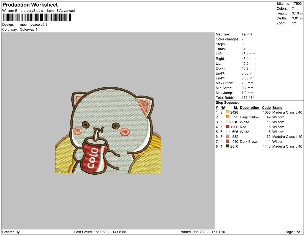Screen dimensions: 305x236
Task: Click stitch count 532 in stop 6
Action: tap(235, 137)
